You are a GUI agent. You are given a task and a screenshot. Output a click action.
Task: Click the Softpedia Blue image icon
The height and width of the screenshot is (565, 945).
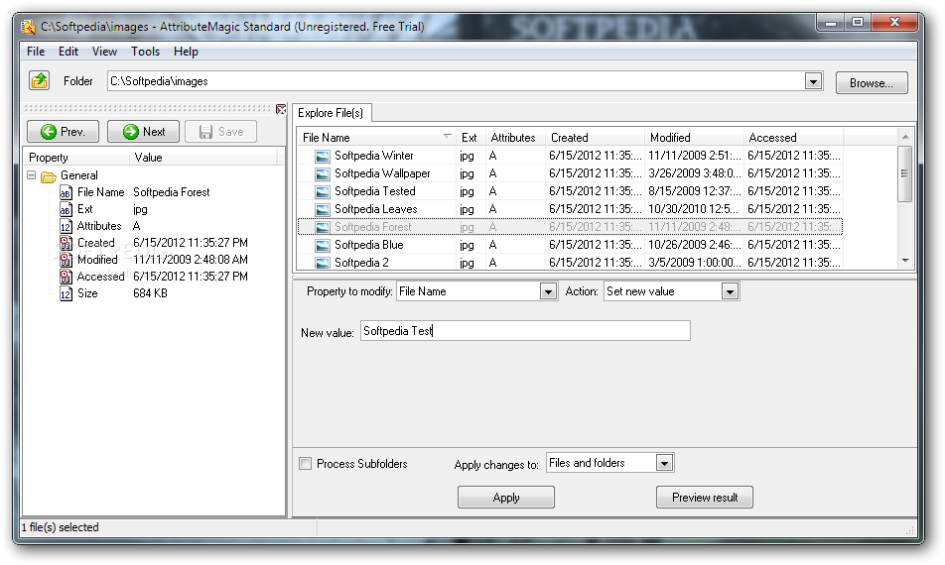tap(323, 246)
